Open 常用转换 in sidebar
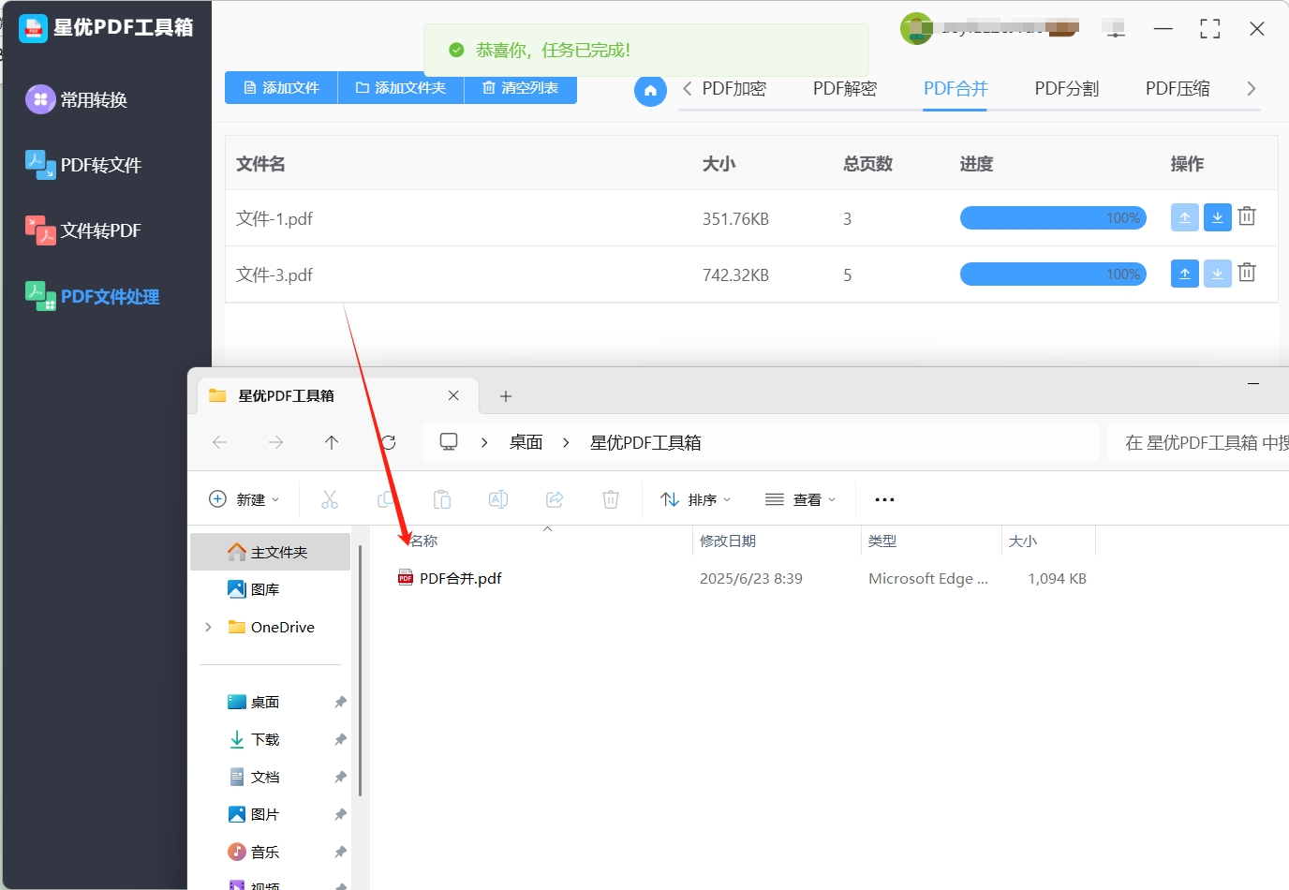 tap(77, 99)
